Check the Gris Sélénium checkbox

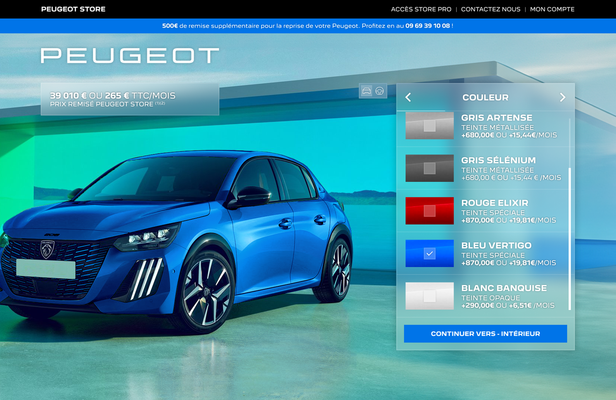(429, 168)
